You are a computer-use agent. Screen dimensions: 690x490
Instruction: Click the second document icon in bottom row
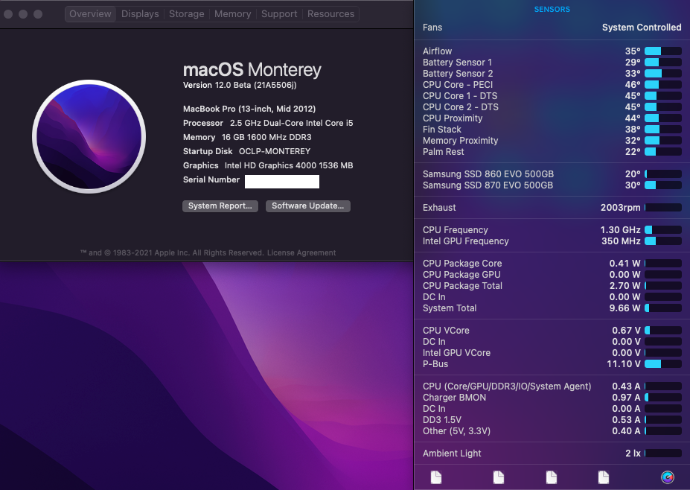(x=499, y=477)
